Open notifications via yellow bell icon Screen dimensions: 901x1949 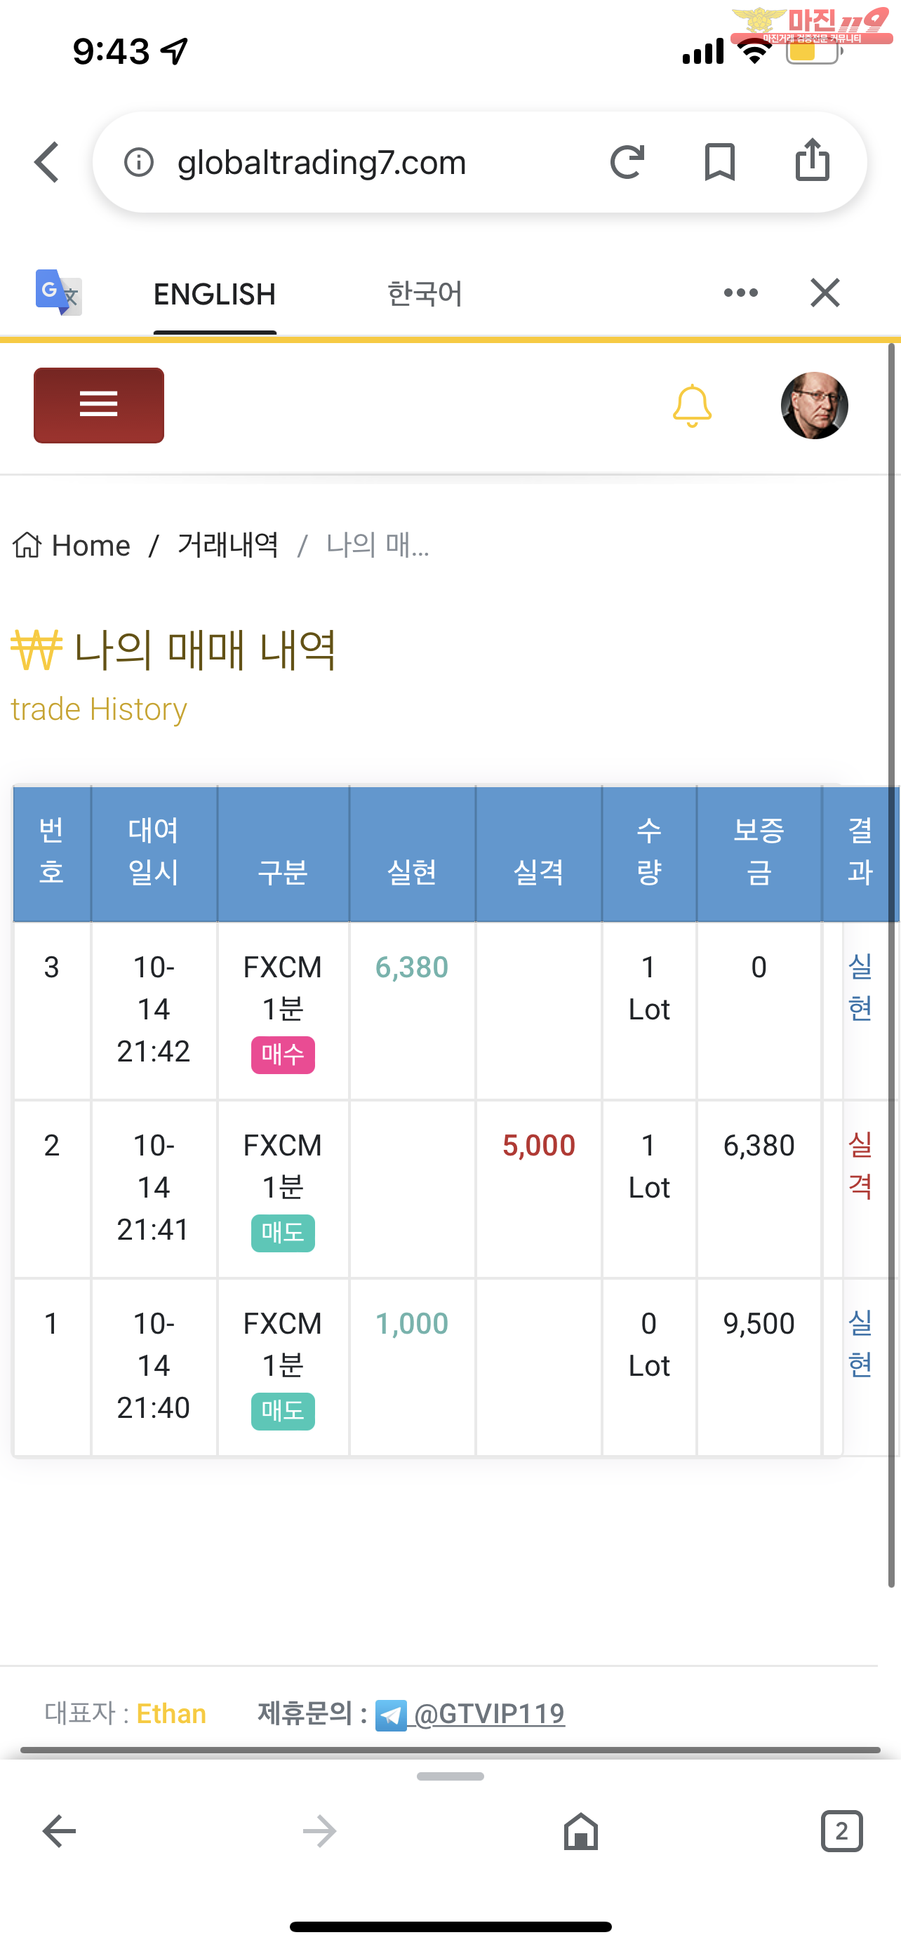(x=691, y=406)
